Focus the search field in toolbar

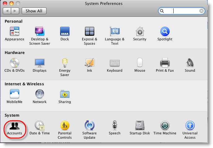(182, 11)
